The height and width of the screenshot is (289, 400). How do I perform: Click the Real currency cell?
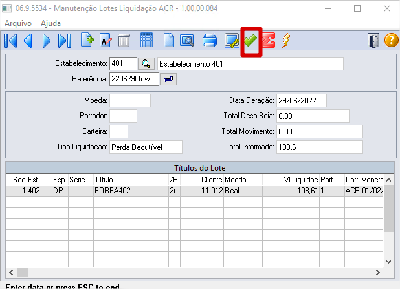[x=243, y=191]
